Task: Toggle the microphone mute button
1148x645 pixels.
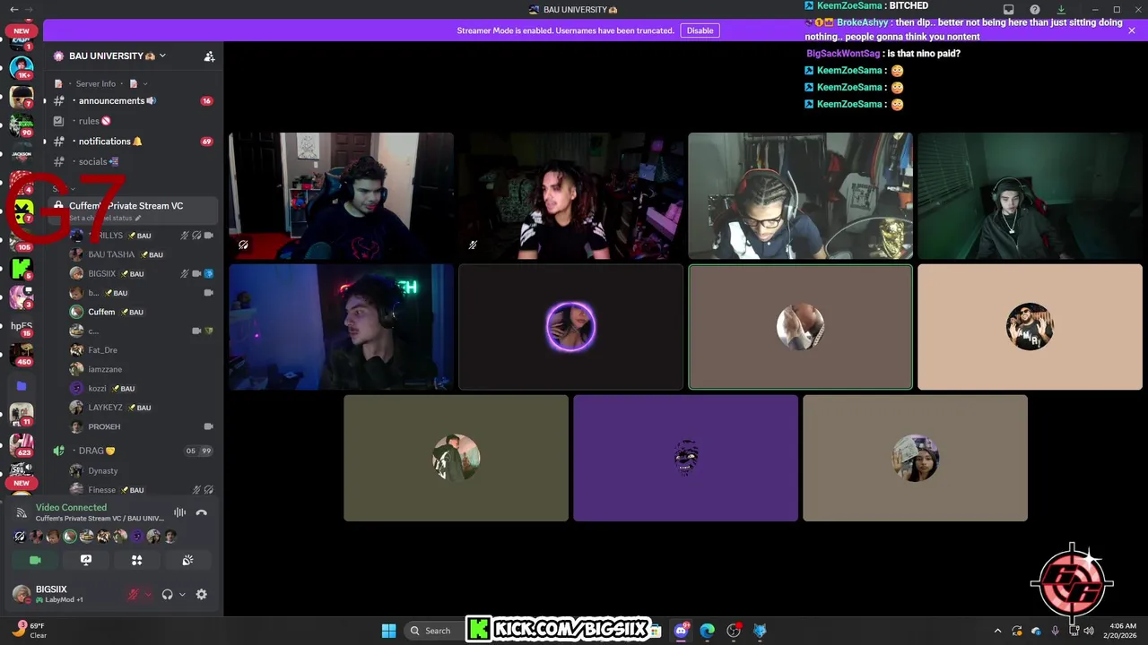Action: point(134,594)
